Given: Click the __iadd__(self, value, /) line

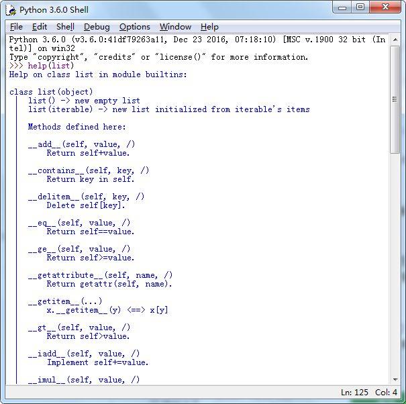Looking at the screenshot, I should pyautogui.click(x=84, y=354).
